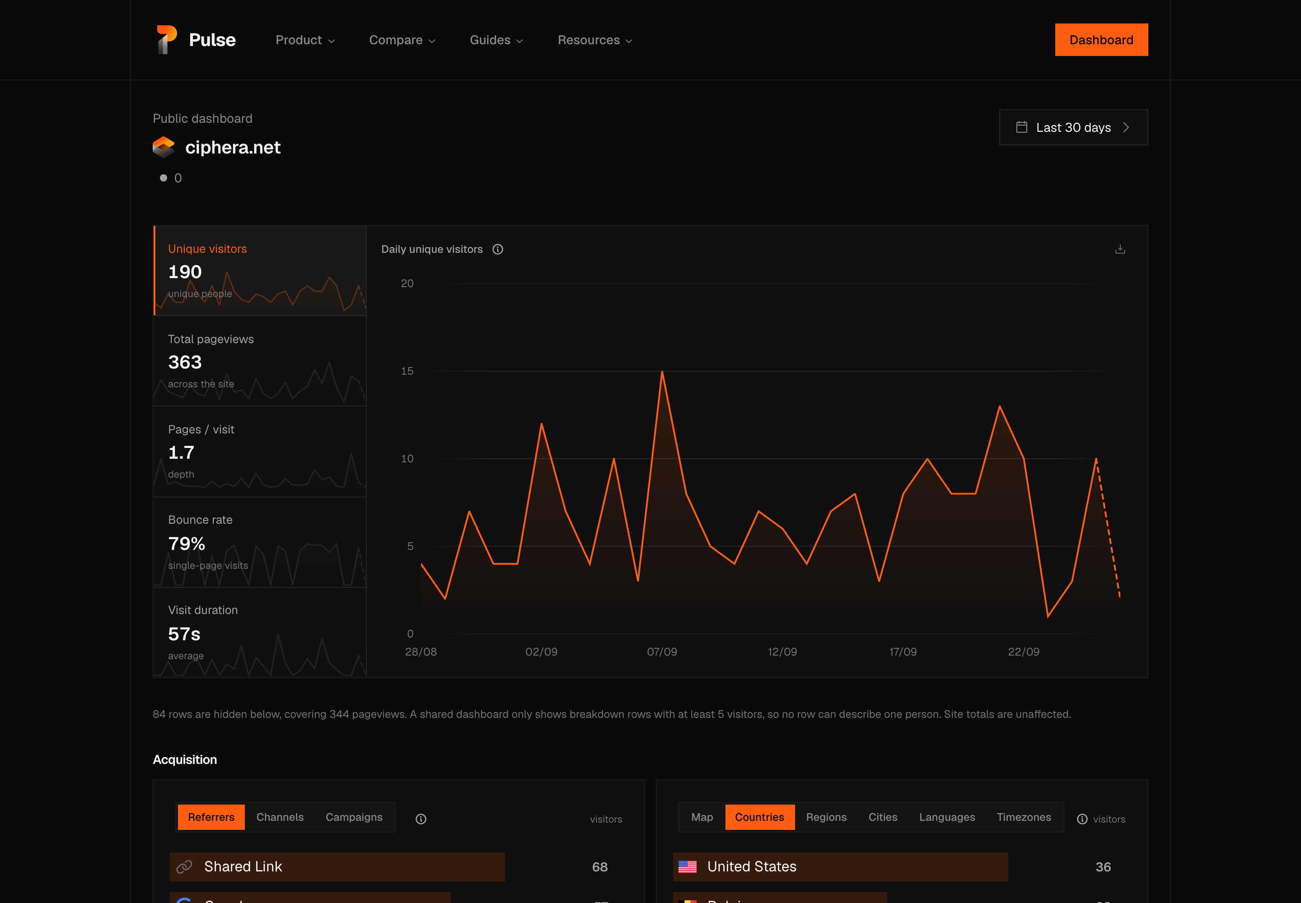Select the Unique visitors metric card
Screen dimensions: 1301x903
260,270
